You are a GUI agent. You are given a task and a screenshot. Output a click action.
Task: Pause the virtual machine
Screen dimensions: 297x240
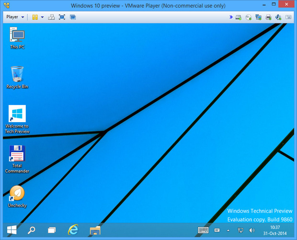(x=35, y=17)
